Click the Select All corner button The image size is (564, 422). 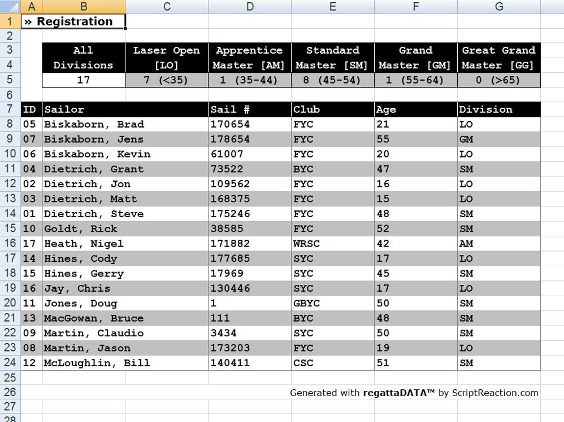(x=10, y=6)
